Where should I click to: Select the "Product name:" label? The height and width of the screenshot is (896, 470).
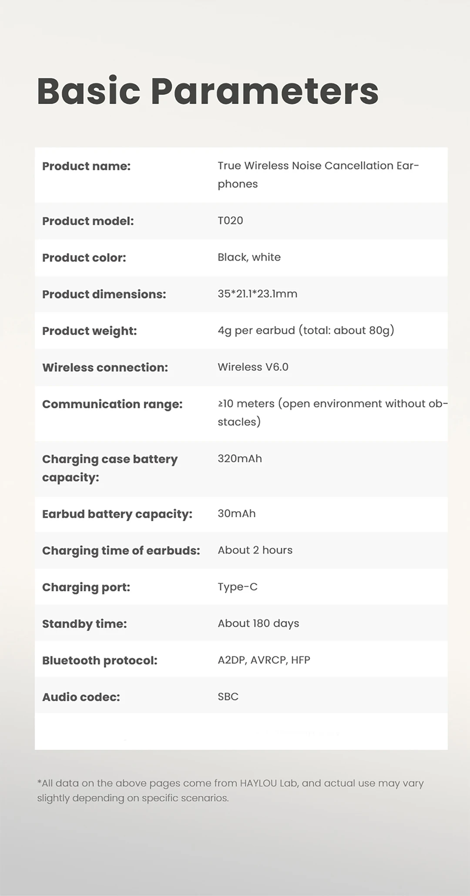[86, 166]
